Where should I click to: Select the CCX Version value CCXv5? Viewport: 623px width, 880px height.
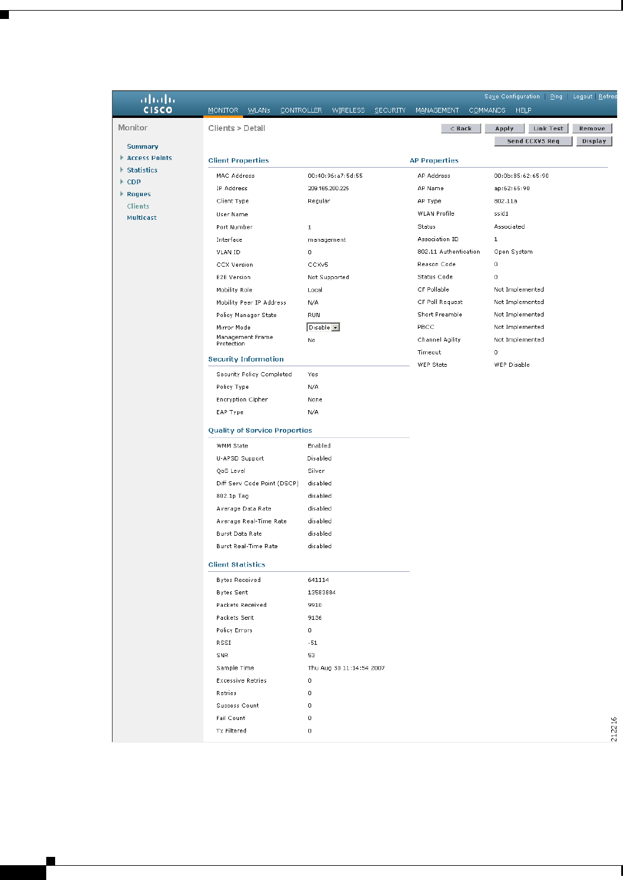pyautogui.click(x=318, y=265)
